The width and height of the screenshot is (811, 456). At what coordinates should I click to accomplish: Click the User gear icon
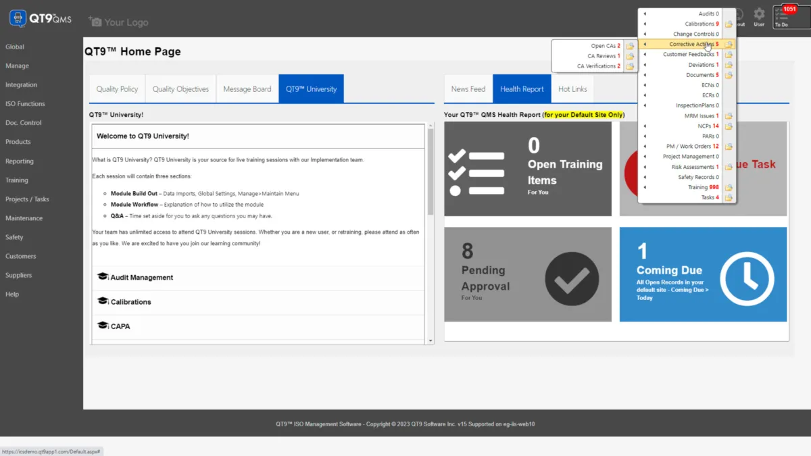click(x=759, y=16)
